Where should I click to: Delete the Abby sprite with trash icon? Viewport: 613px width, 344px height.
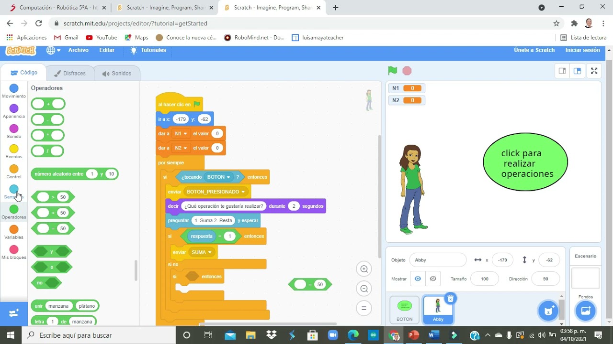(x=450, y=299)
